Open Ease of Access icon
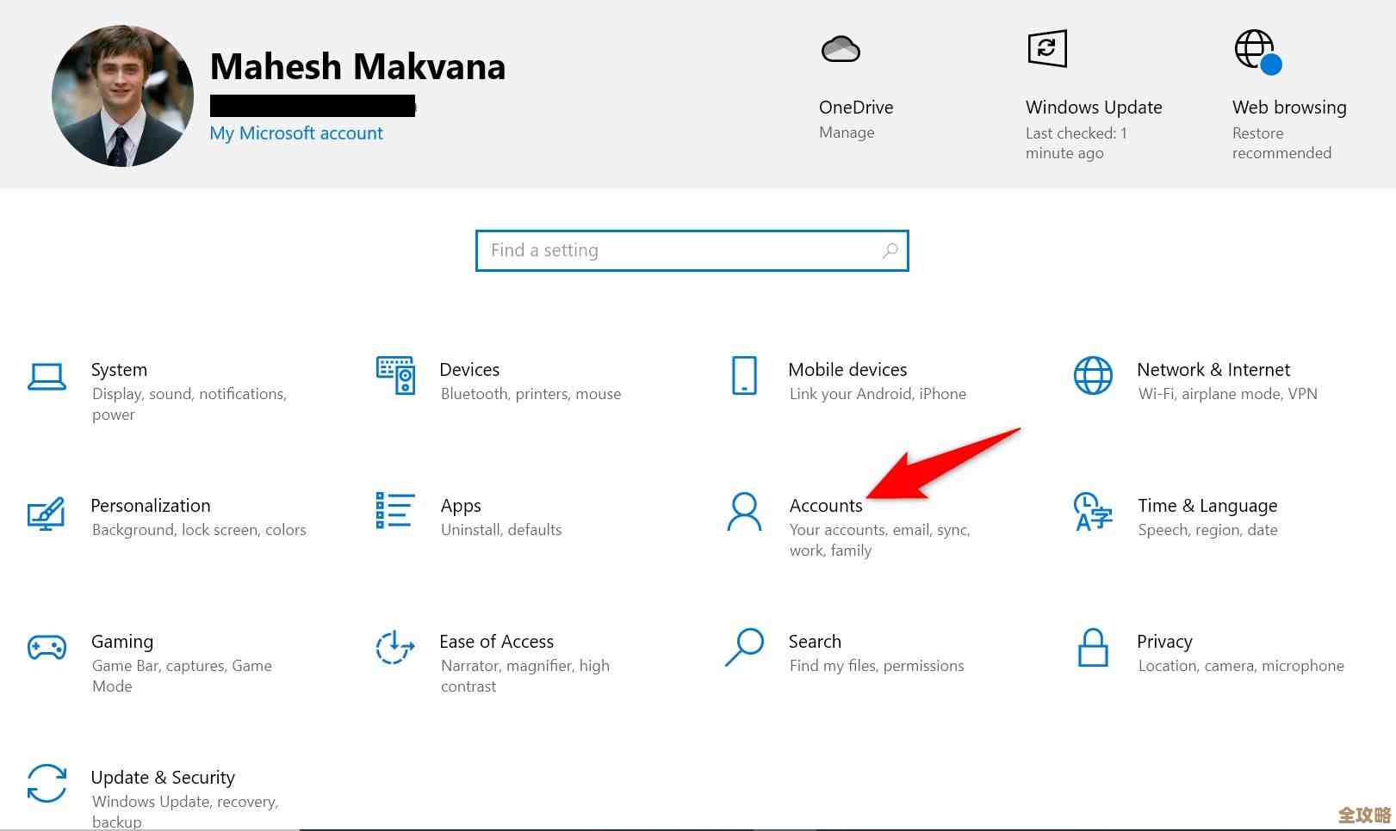This screenshot has height=831, width=1396. [395, 648]
